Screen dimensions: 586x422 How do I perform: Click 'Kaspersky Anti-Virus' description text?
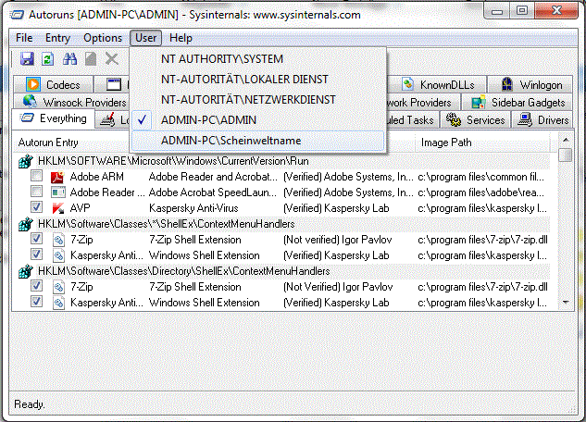(x=193, y=208)
